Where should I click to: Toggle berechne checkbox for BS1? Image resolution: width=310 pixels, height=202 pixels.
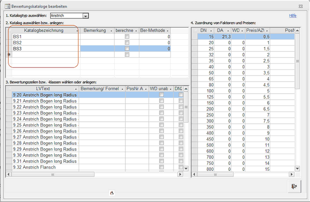tap(127, 37)
